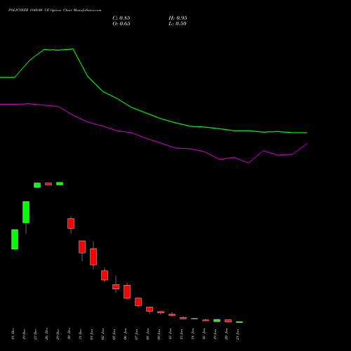Select the last green candle for 21 Jan

[239, 322]
